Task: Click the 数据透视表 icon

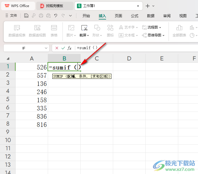Action: (17, 31)
